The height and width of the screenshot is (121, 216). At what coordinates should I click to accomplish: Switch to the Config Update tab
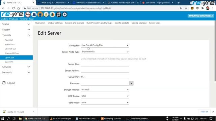pyautogui.click(x=122, y=23)
